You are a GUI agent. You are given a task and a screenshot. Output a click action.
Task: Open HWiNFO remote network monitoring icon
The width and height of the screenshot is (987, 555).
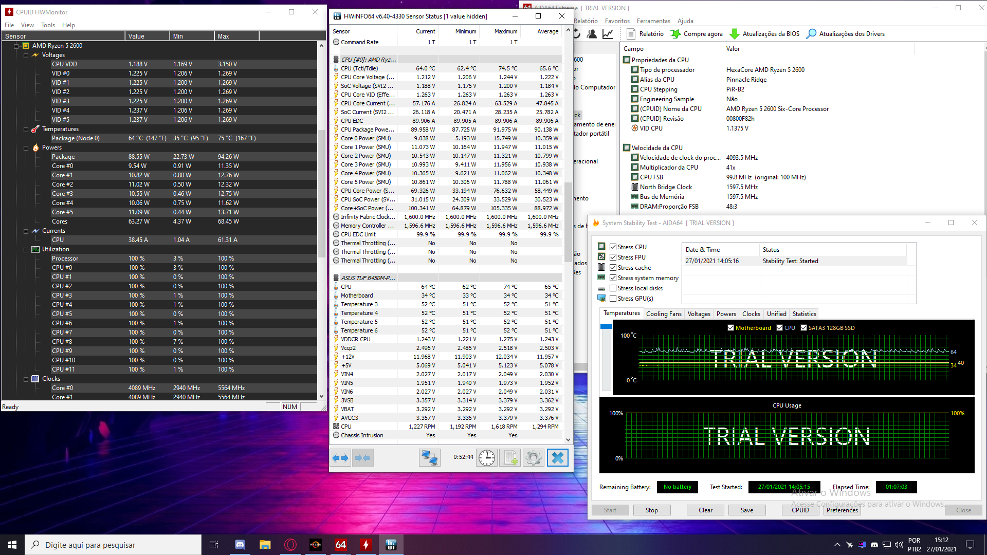click(x=429, y=457)
